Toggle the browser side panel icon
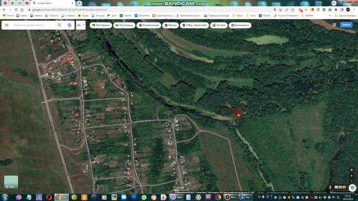 pyautogui.click(x=342, y=10)
